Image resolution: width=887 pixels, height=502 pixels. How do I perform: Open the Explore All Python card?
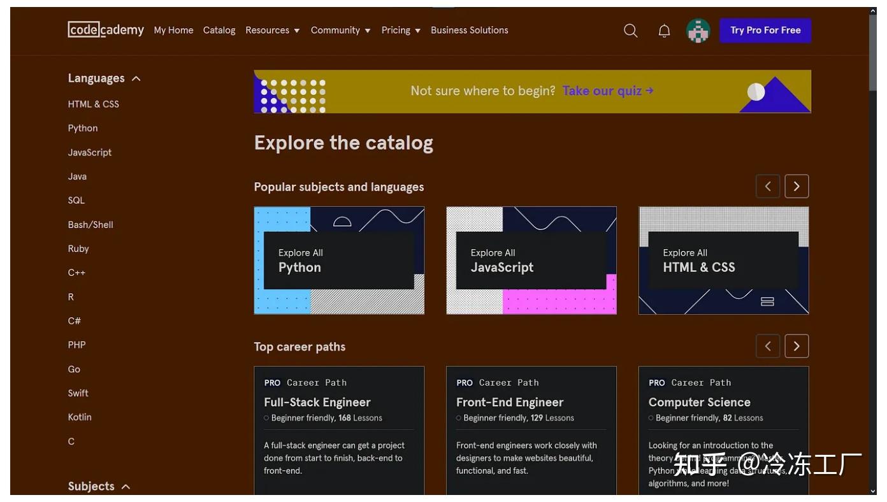(x=339, y=260)
